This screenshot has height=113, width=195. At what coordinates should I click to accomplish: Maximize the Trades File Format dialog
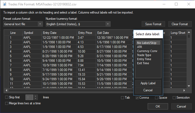(176, 4)
